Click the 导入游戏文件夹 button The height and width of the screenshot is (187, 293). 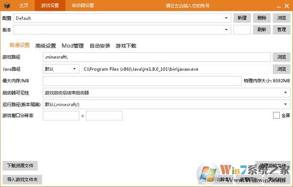(x=22, y=180)
